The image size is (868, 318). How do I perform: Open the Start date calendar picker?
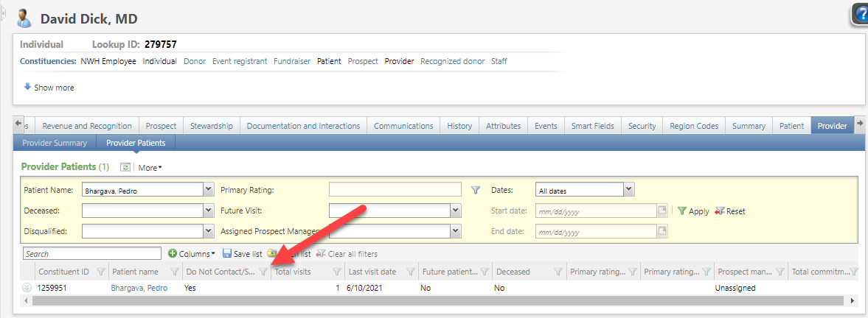coord(662,211)
